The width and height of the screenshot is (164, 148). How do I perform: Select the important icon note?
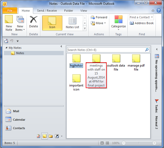76,83
